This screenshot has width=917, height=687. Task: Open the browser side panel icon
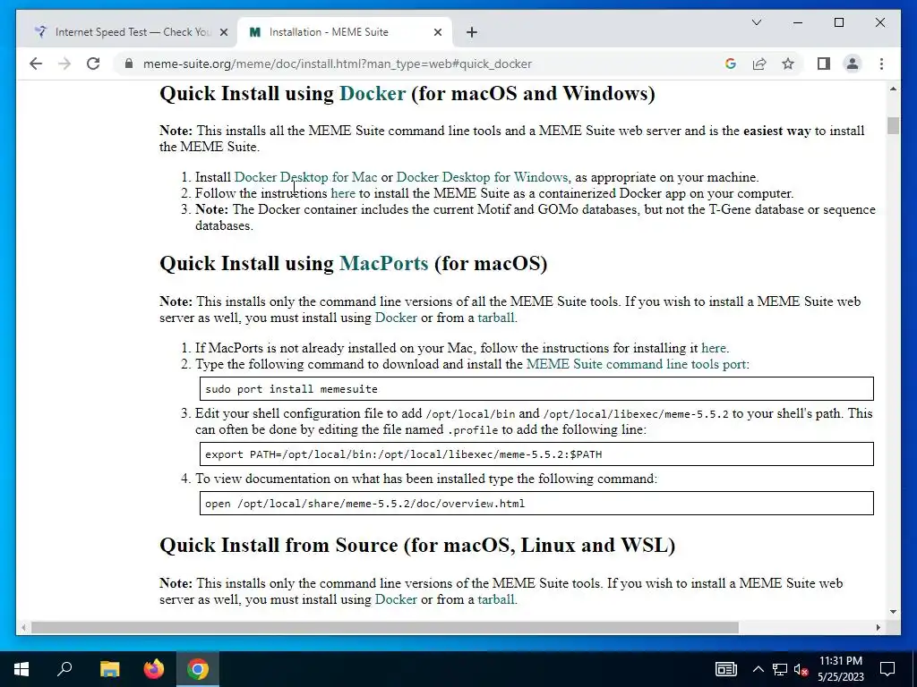click(x=824, y=64)
